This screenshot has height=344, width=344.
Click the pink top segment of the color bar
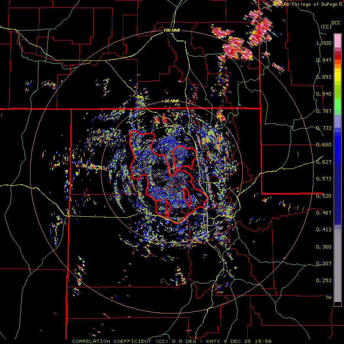[338, 41]
